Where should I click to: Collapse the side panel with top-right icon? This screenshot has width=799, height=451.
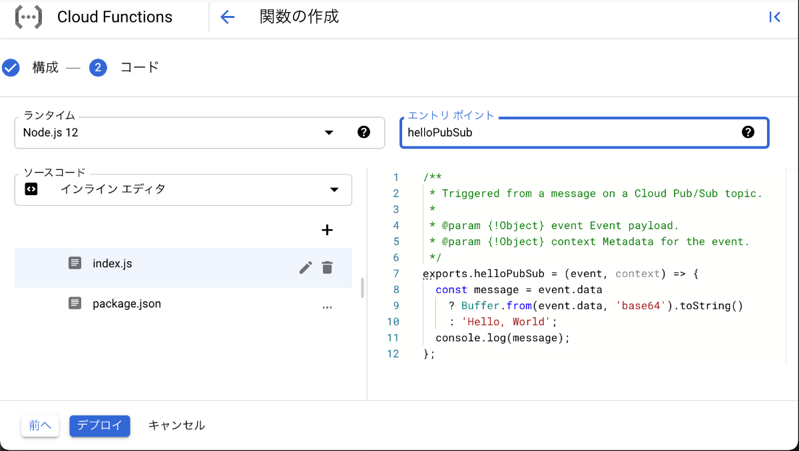pos(774,17)
